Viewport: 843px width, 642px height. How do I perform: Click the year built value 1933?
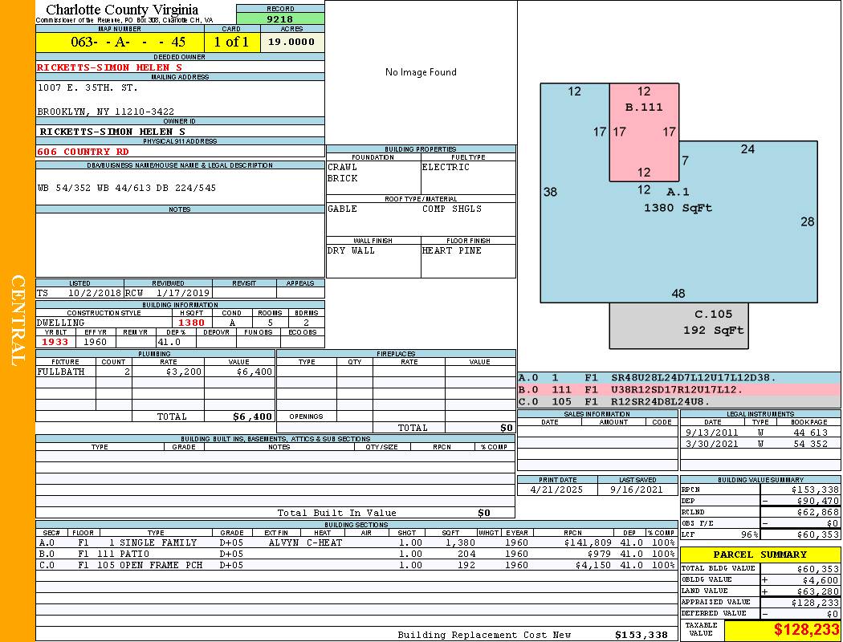click(55, 342)
